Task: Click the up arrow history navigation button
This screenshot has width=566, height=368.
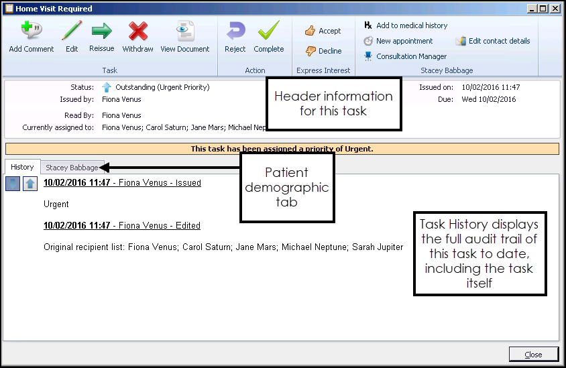Action: tap(30, 184)
